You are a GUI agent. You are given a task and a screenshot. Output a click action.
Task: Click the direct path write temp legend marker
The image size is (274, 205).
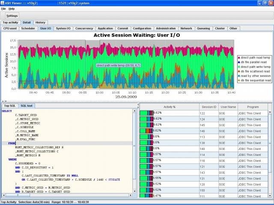tap(238, 67)
